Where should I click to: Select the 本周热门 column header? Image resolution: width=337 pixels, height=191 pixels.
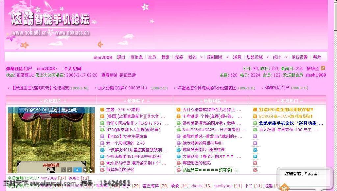[289, 101]
